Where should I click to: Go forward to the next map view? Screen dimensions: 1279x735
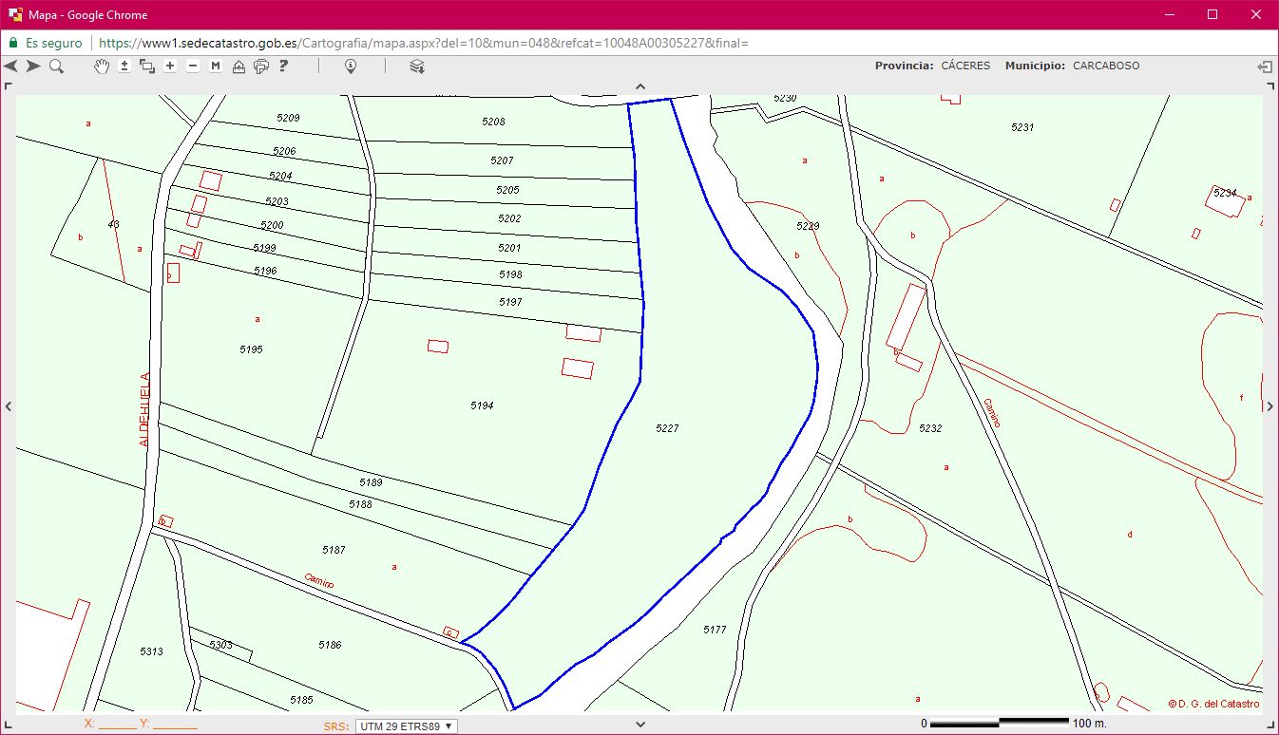coord(33,66)
